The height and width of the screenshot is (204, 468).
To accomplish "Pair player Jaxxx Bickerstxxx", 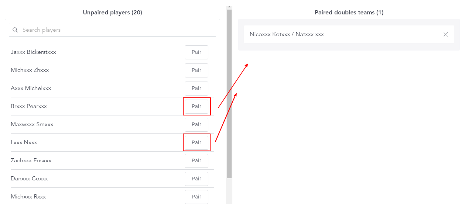I will click(197, 52).
